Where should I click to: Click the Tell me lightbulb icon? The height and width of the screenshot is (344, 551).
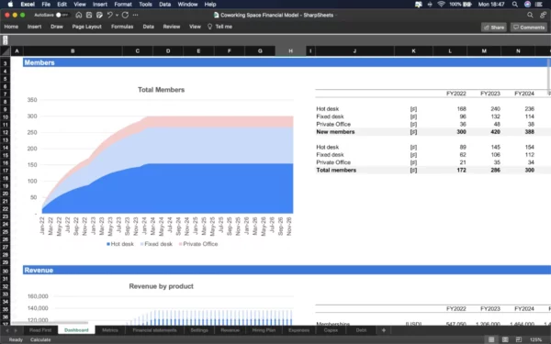(209, 27)
